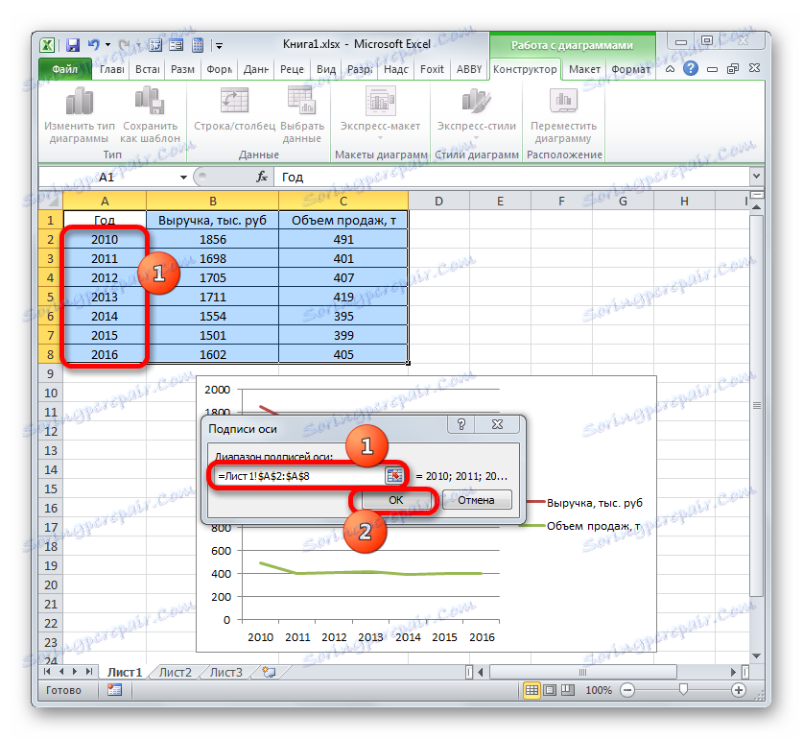803x739 pixels.
Task: Click the Redo arrow icon
Action: click(x=124, y=45)
